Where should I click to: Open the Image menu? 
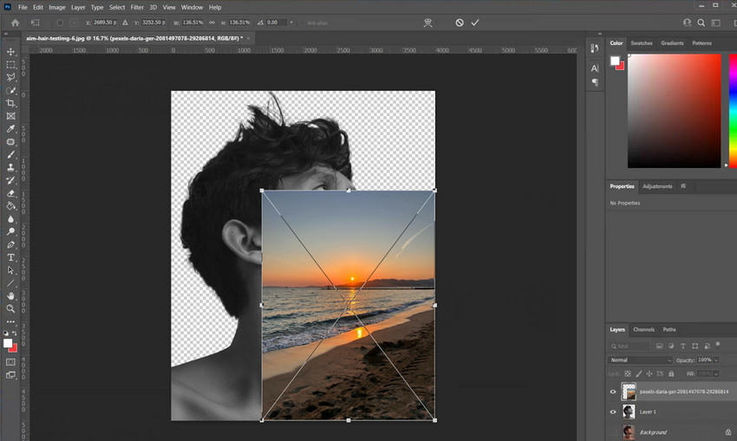coord(57,7)
